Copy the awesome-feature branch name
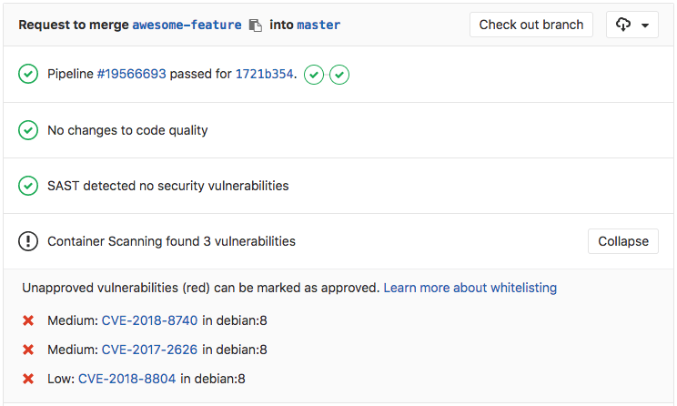Image resolution: width=677 pixels, height=406 pixels. 256,25
